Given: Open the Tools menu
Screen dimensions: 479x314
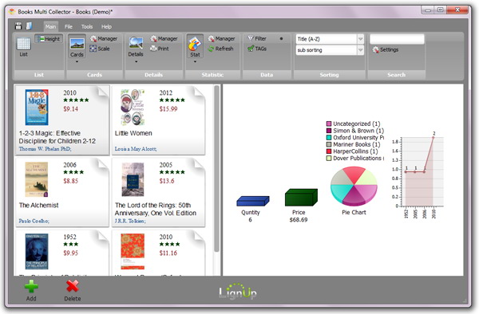Looking at the screenshot, I should point(87,27).
